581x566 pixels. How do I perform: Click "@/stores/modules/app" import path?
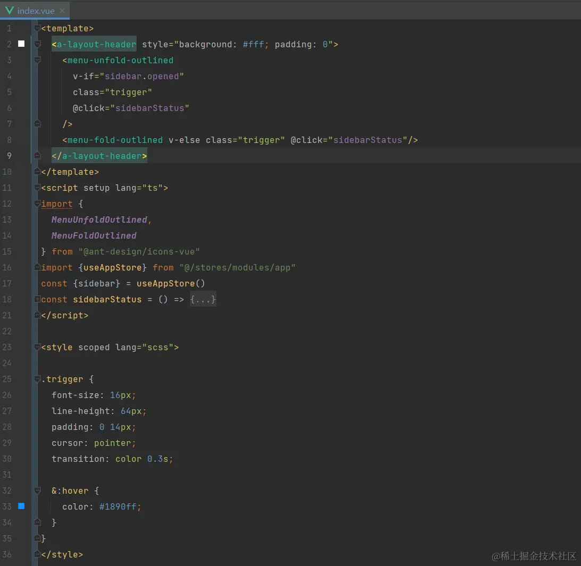(x=238, y=267)
